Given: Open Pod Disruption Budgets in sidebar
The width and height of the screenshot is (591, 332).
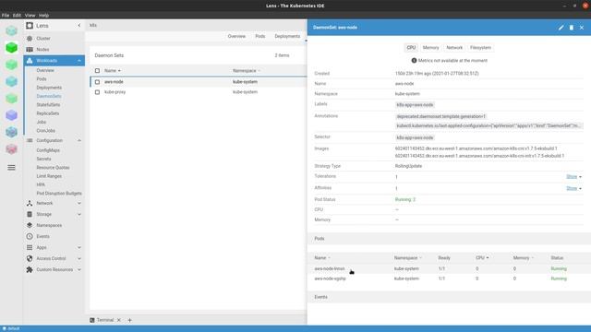Looking at the screenshot, I should pyautogui.click(x=59, y=193).
